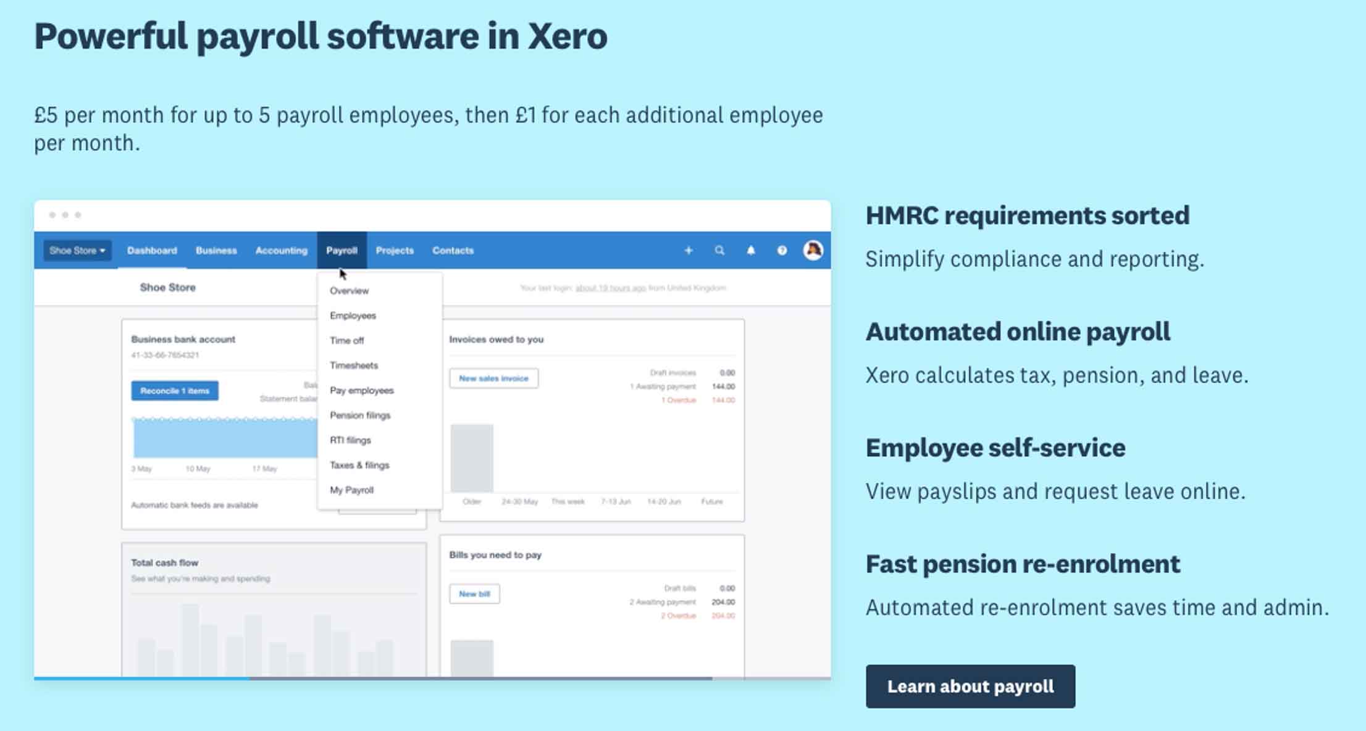1366x731 pixels.
Task: Open the notifications bell icon
Action: tap(751, 250)
